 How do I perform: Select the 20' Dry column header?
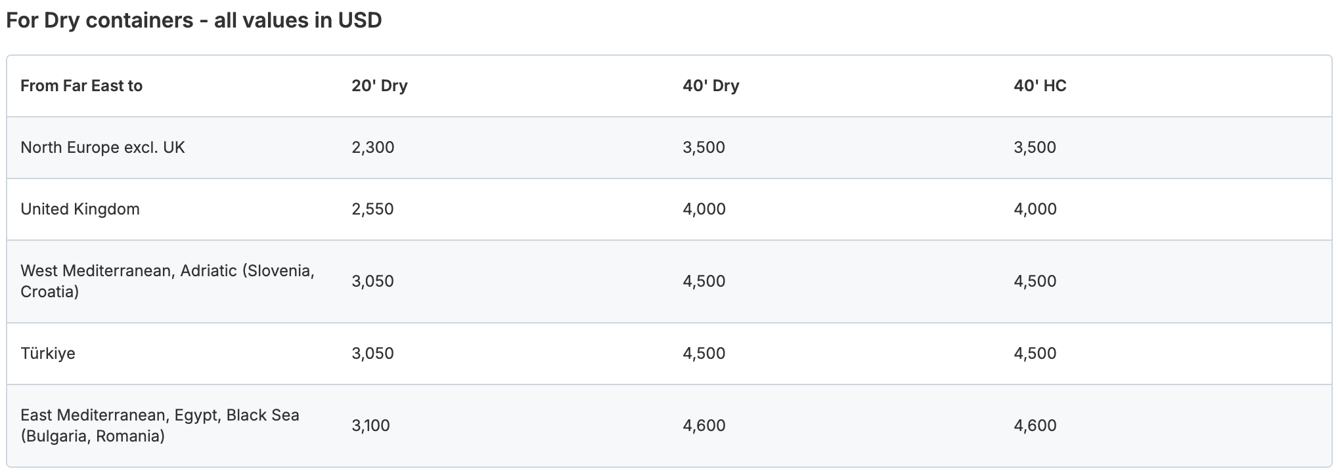[379, 86]
